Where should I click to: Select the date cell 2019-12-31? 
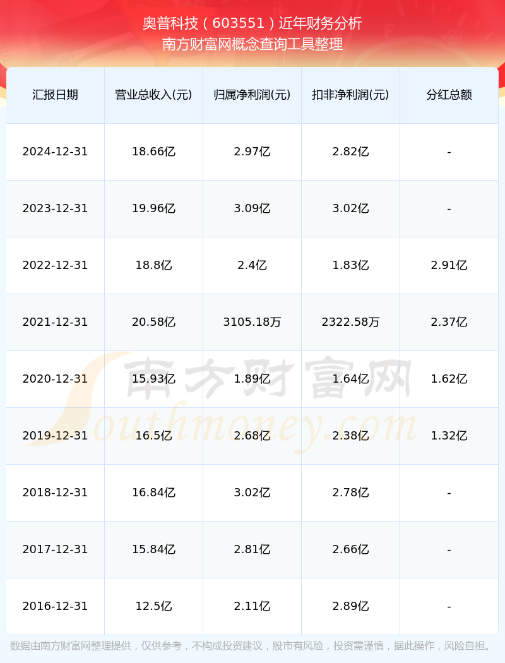point(55,436)
